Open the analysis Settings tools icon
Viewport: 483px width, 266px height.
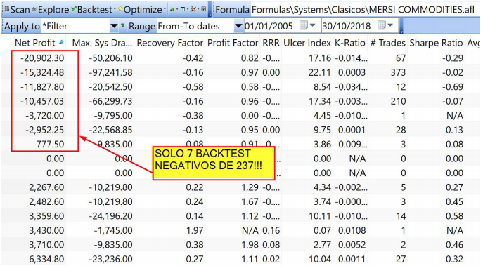(193, 9)
